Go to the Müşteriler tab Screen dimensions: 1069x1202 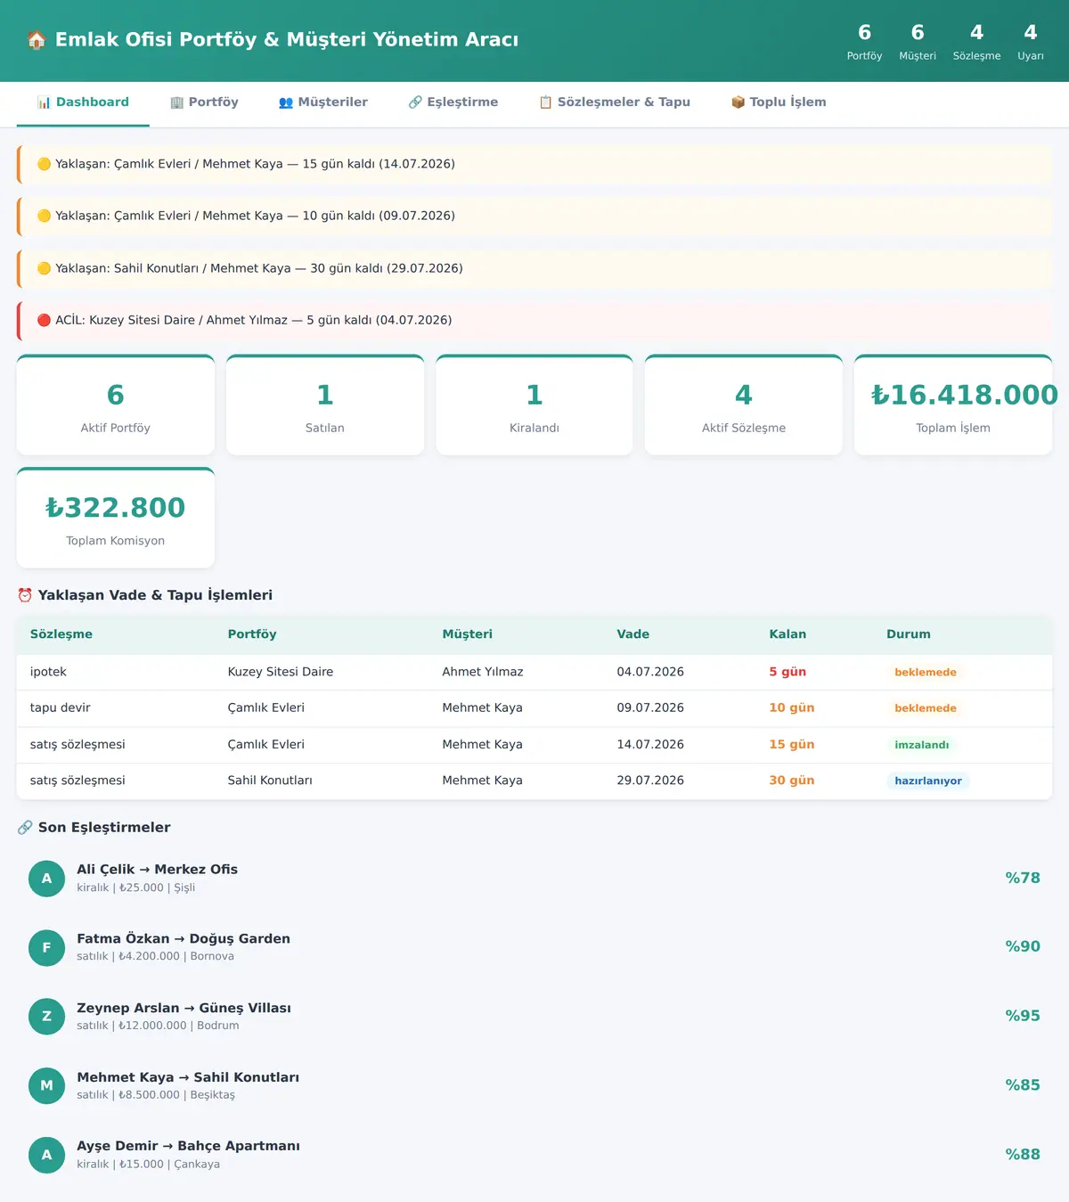[x=322, y=102]
